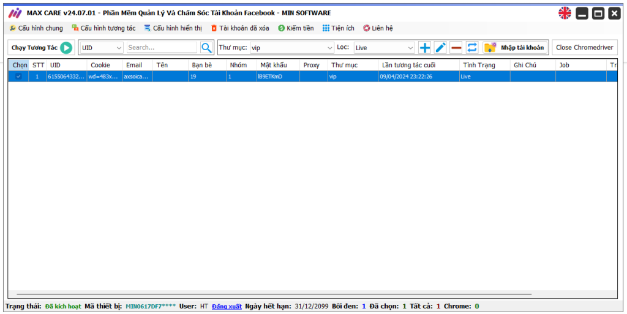This screenshot has width=627, height=314.
Task: Open Cấu hình chung menu
Action: 36,28
